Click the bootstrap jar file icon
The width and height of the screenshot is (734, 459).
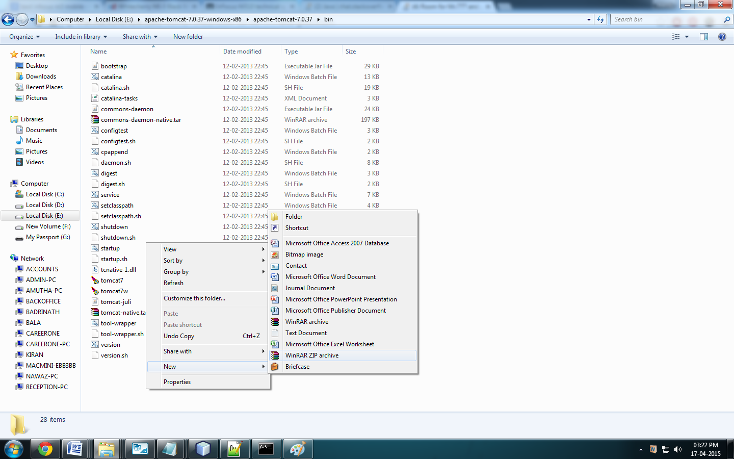(95, 66)
